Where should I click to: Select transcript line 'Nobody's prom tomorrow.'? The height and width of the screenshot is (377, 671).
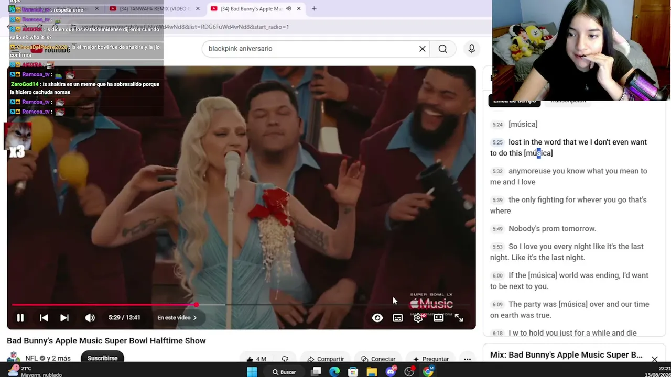pos(574,229)
